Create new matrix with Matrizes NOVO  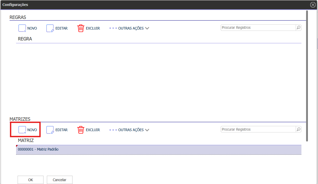22,130
